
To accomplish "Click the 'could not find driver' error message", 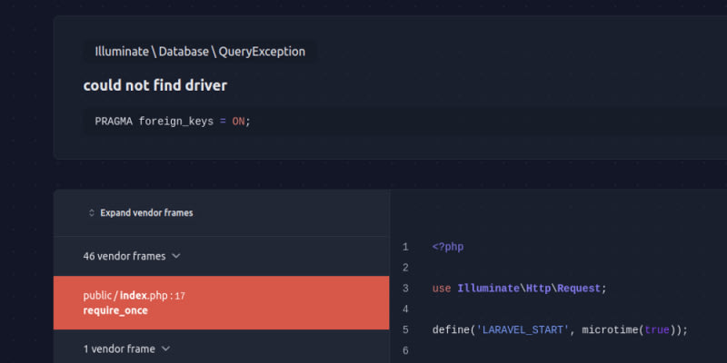I will pos(155,85).
